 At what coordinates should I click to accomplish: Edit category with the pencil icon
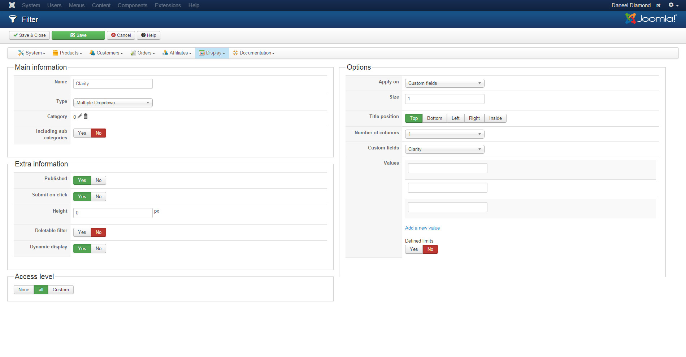point(80,116)
